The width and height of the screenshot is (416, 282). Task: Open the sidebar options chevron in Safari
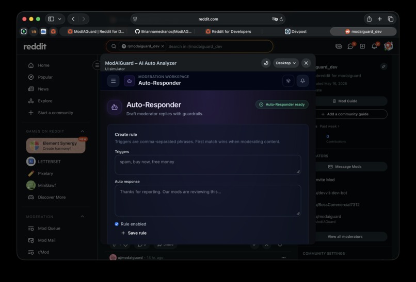pyautogui.click(x=60, y=19)
